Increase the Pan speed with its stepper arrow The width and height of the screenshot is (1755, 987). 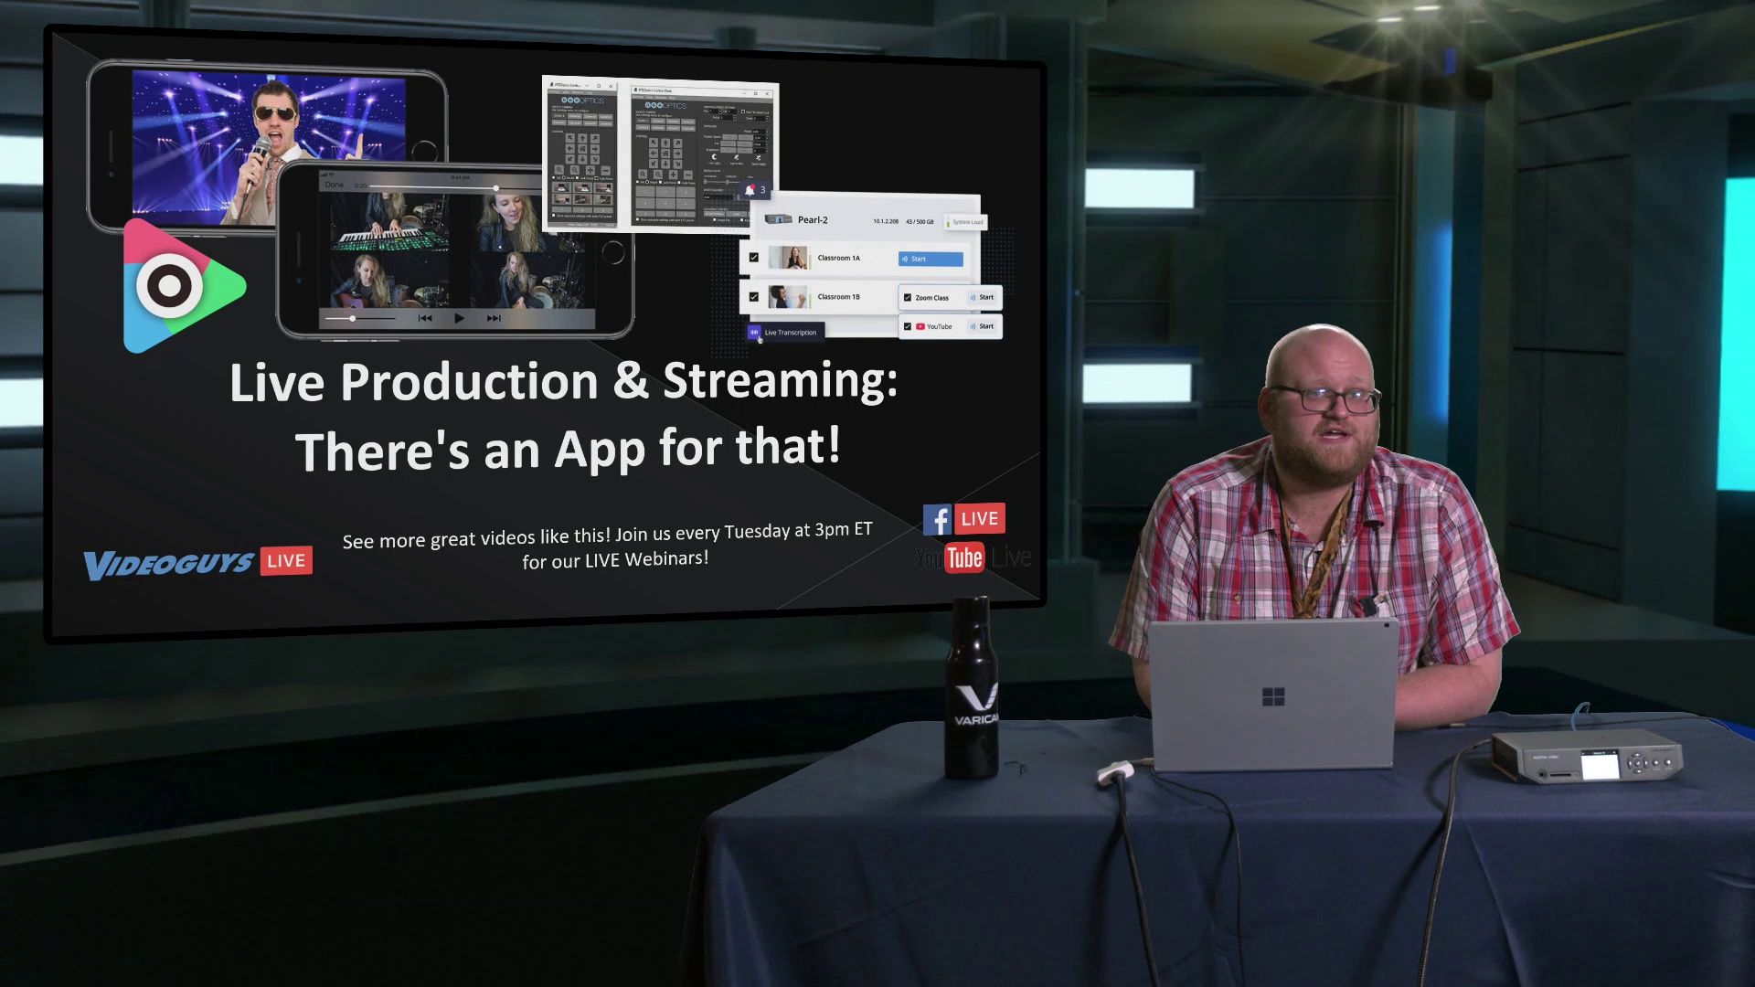tap(720, 111)
